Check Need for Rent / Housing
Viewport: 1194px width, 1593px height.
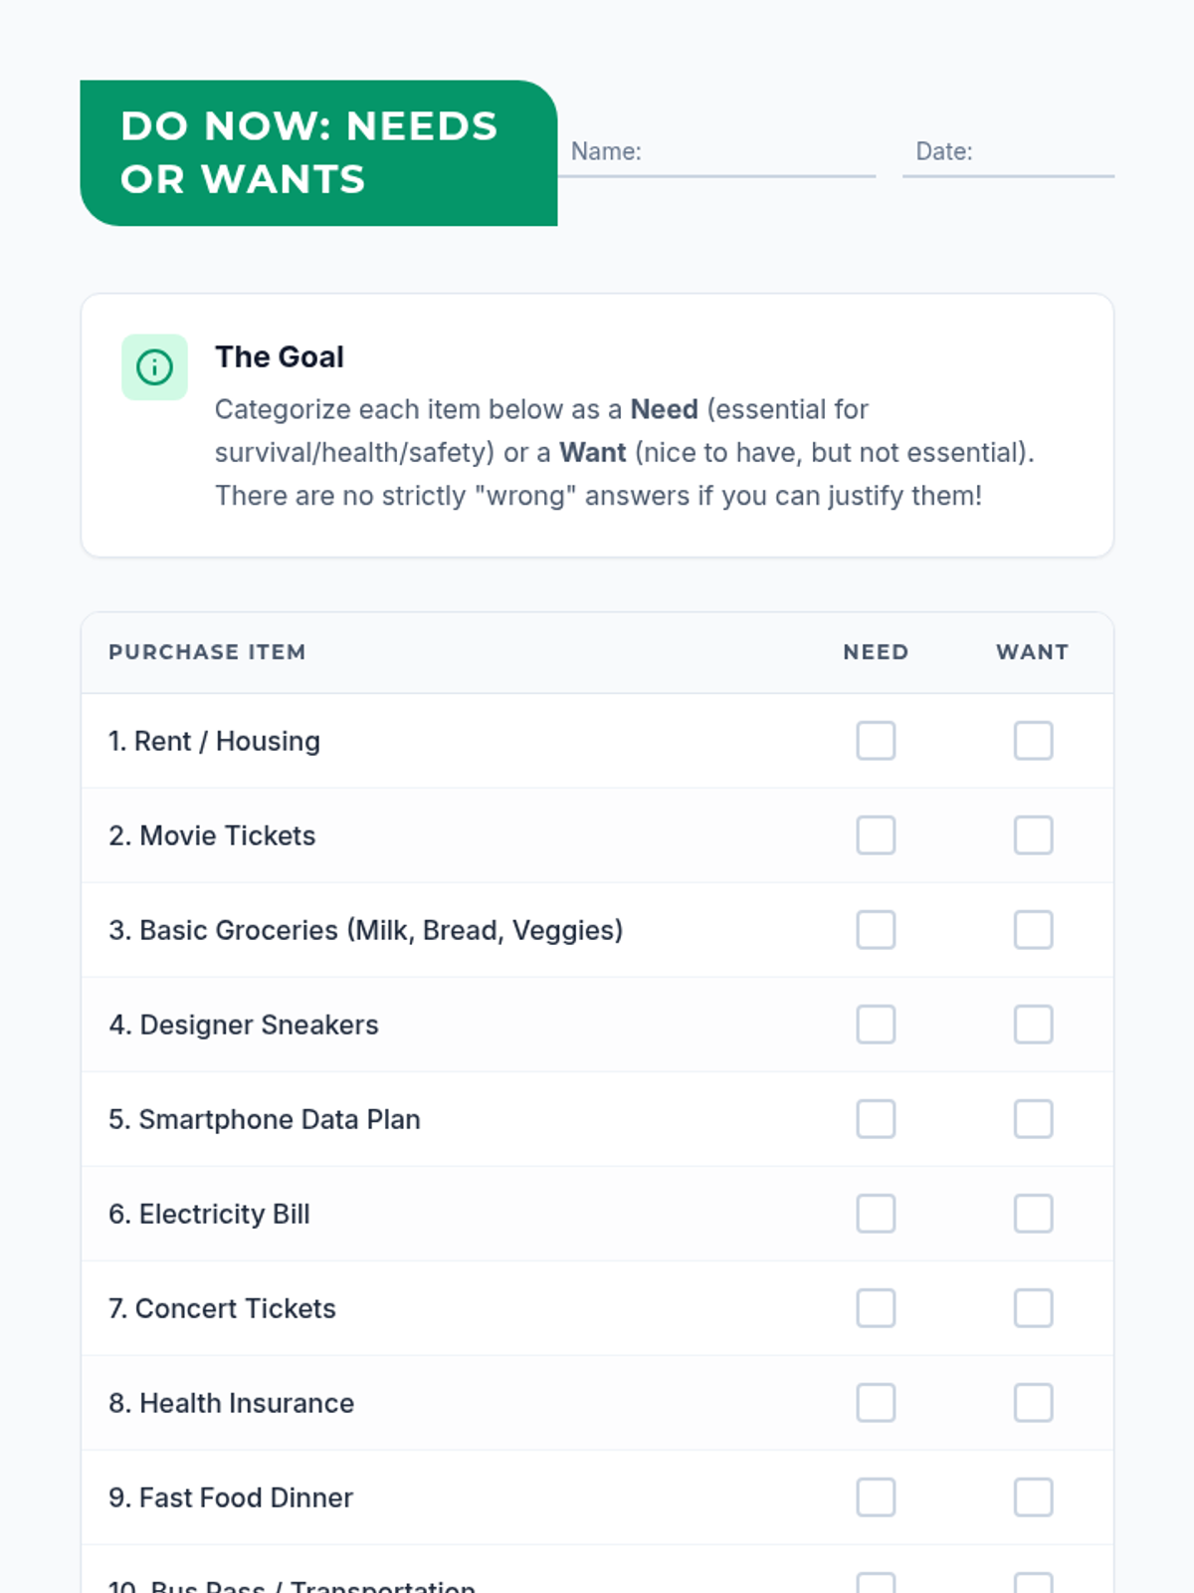point(876,741)
